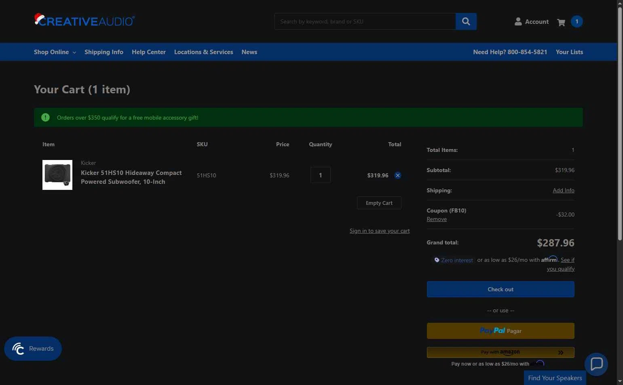
Task: Click the Kicker subwoofer product thumbnail
Action: (57, 175)
